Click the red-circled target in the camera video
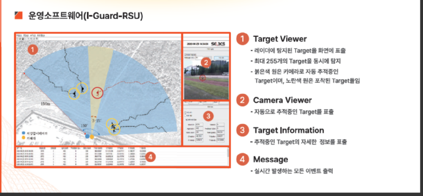This screenshot has width=423, height=196. (203, 78)
